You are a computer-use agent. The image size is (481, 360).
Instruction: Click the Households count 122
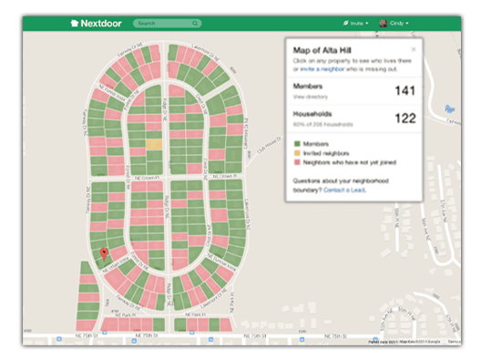tap(405, 118)
